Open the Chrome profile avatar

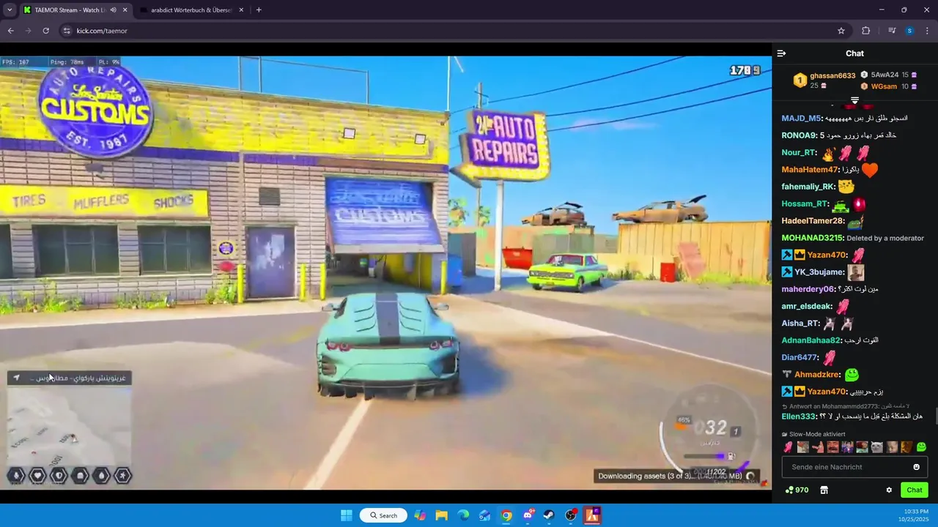pos(909,31)
